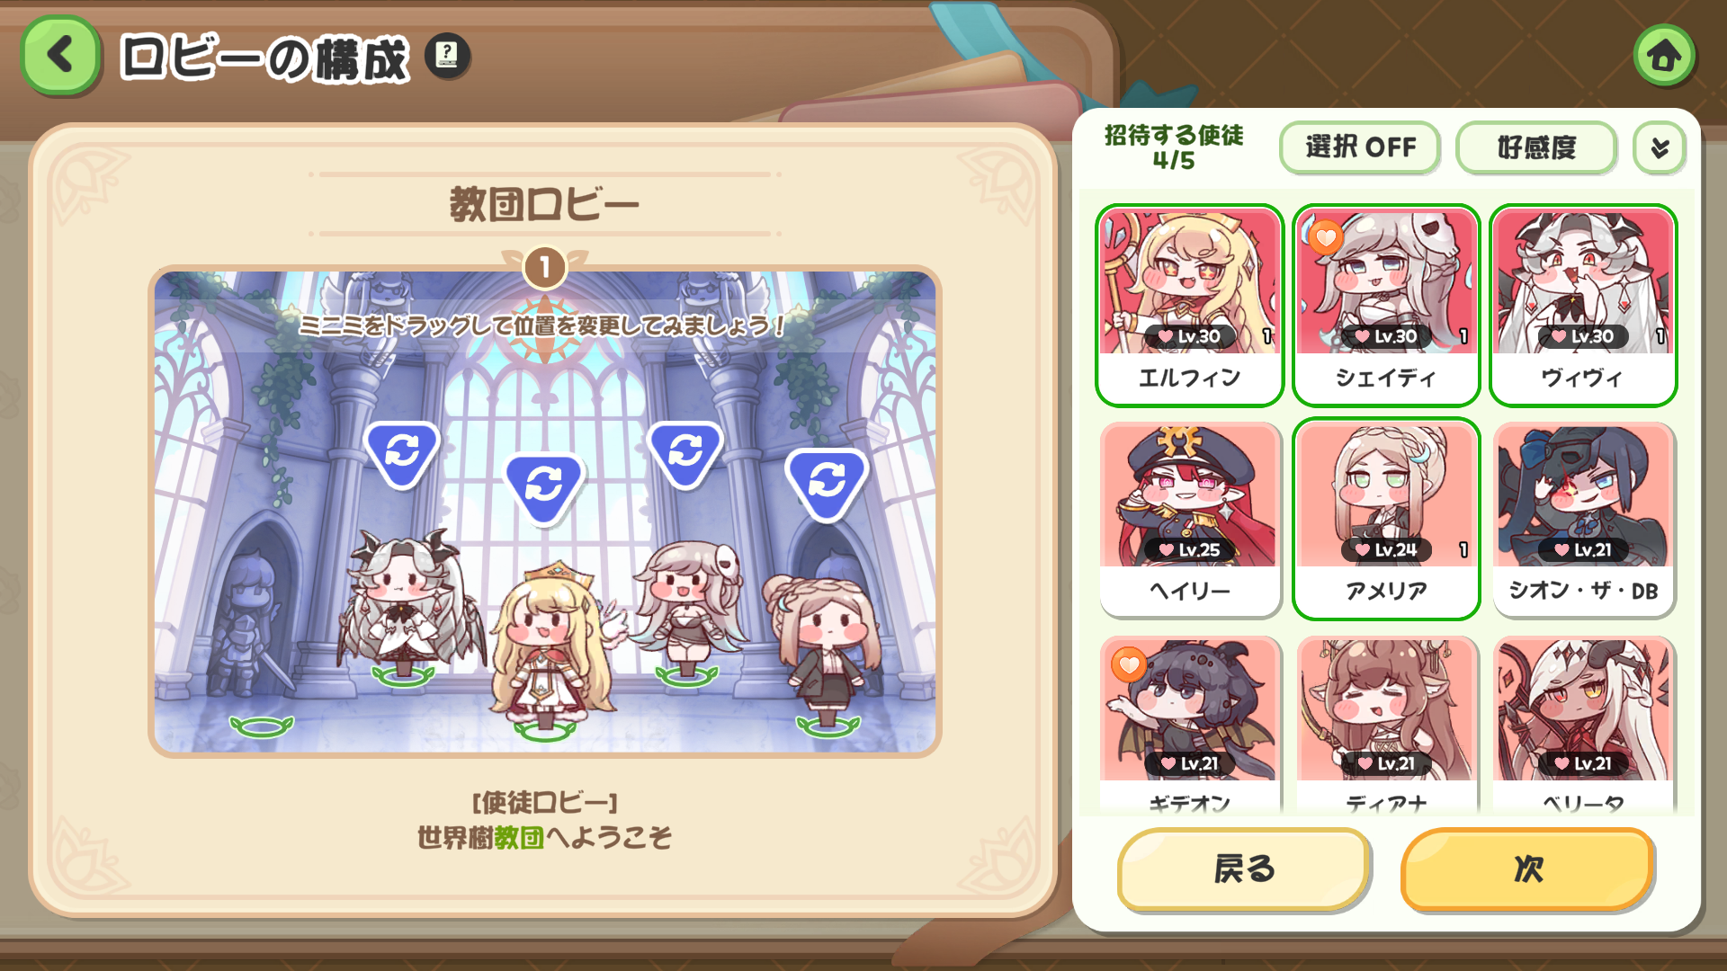Viewport: 1727px width, 971px height.
Task: Click the empty green placement ring by the statue
Action: point(262,725)
